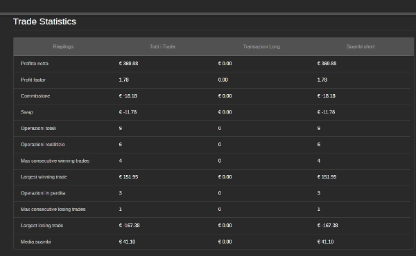The height and width of the screenshot is (256, 416).
Task: Select Commissione value under Scambi short
Action: (327, 96)
